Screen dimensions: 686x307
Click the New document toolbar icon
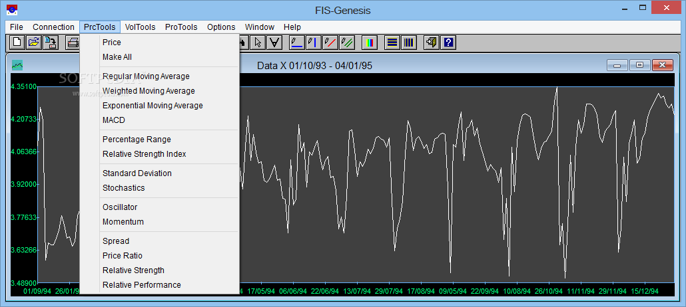(17, 43)
